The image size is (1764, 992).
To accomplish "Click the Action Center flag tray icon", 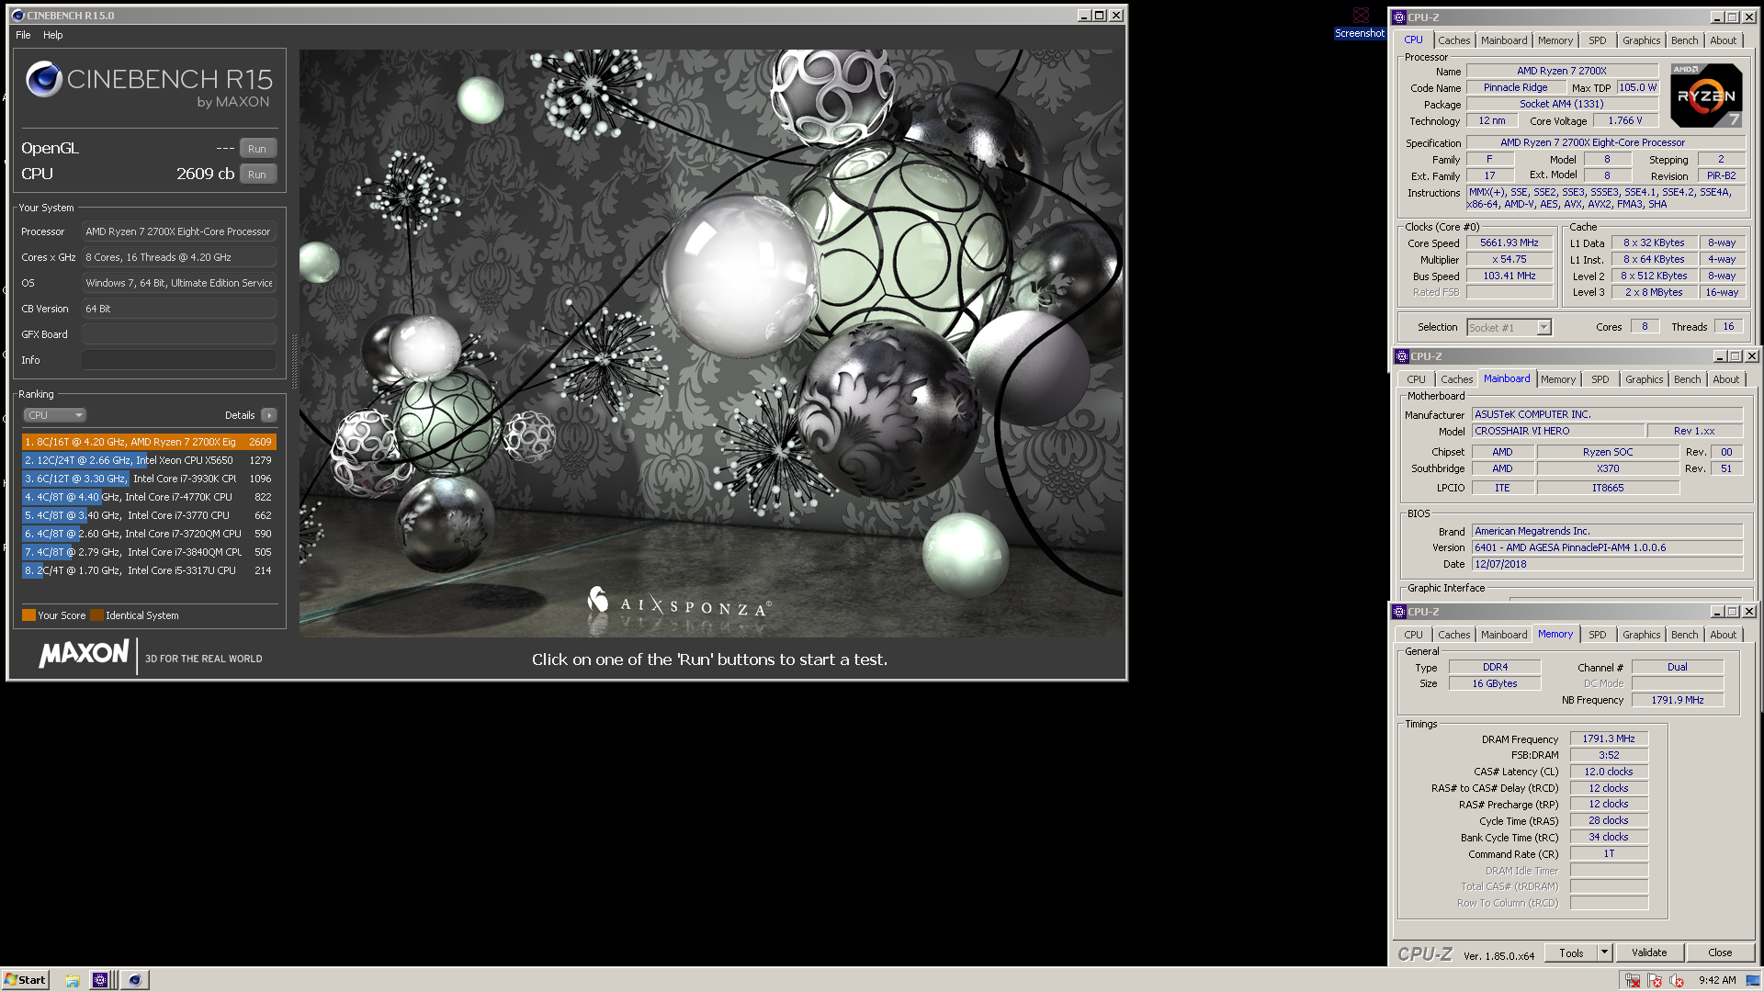I will tap(1655, 980).
